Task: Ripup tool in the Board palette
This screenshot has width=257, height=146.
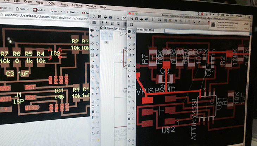Action: [x=133, y=102]
